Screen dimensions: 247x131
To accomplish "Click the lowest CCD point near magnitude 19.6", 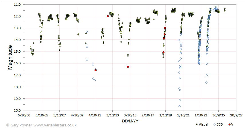I will [x=179, y=106].
